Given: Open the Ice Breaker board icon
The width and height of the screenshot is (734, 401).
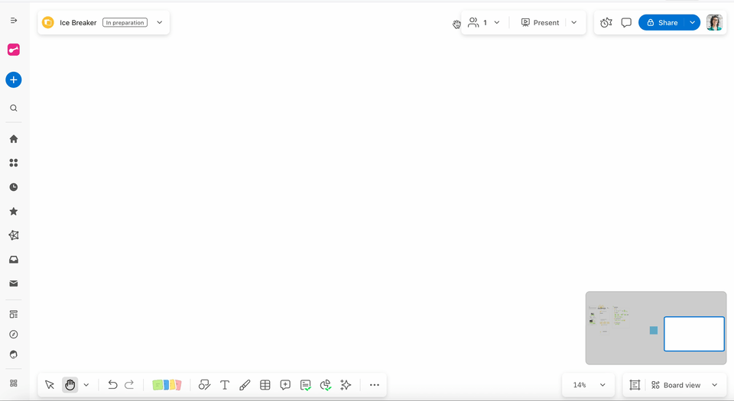Looking at the screenshot, I should pyautogui.click(x=47, y=22).
